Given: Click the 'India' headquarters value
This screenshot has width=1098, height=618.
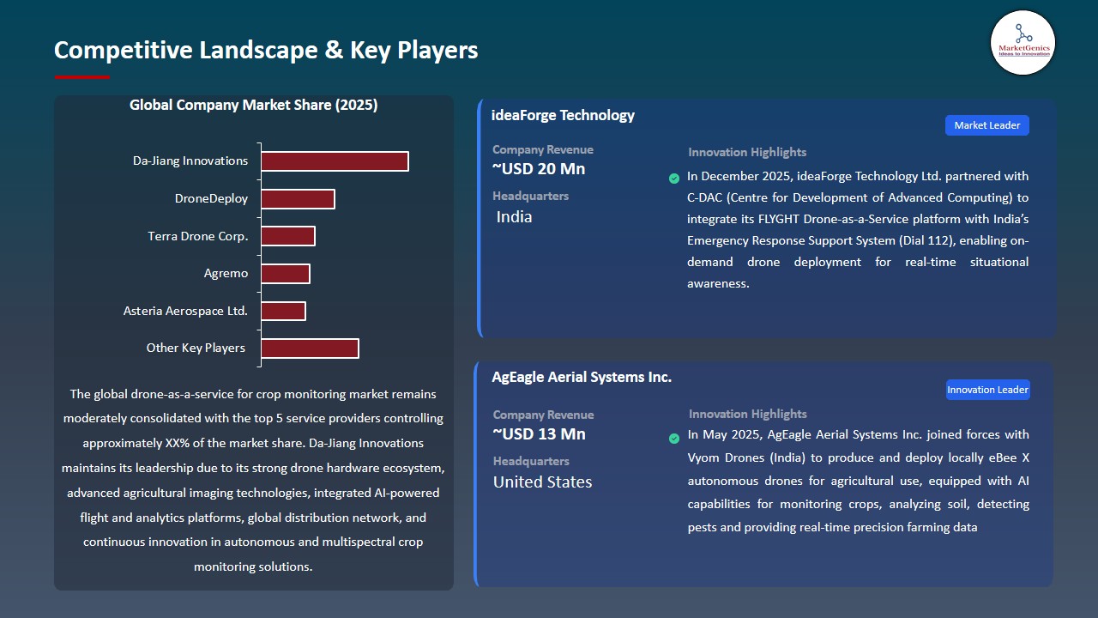Looking at the screenshot, I should click(x=515, y=217).
